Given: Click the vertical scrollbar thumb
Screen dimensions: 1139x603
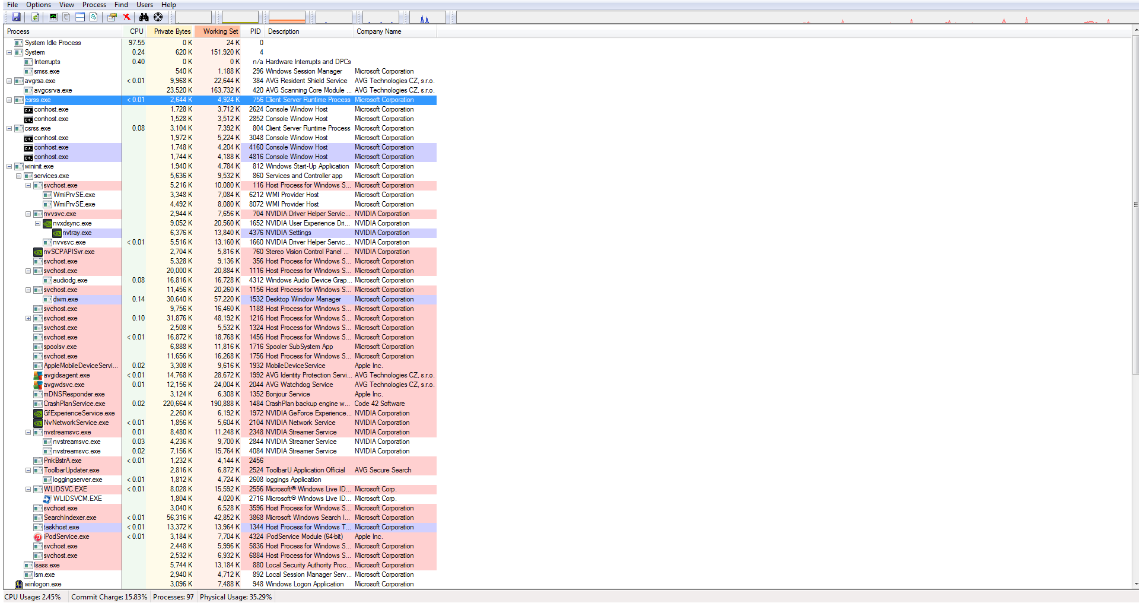Looking at the screenshot, I should coord(1135,205).
